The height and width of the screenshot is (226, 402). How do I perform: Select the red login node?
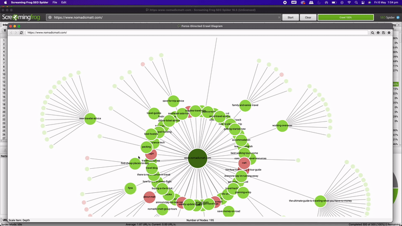(151, 154)
